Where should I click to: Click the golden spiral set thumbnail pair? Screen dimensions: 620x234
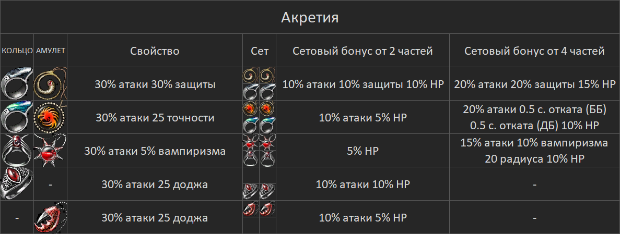[259, 76]
